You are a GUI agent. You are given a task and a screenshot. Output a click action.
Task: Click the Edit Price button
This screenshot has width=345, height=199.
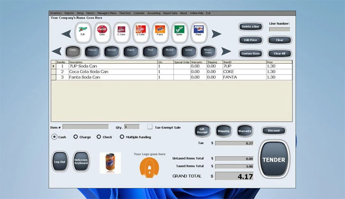[x=250, y=40]
